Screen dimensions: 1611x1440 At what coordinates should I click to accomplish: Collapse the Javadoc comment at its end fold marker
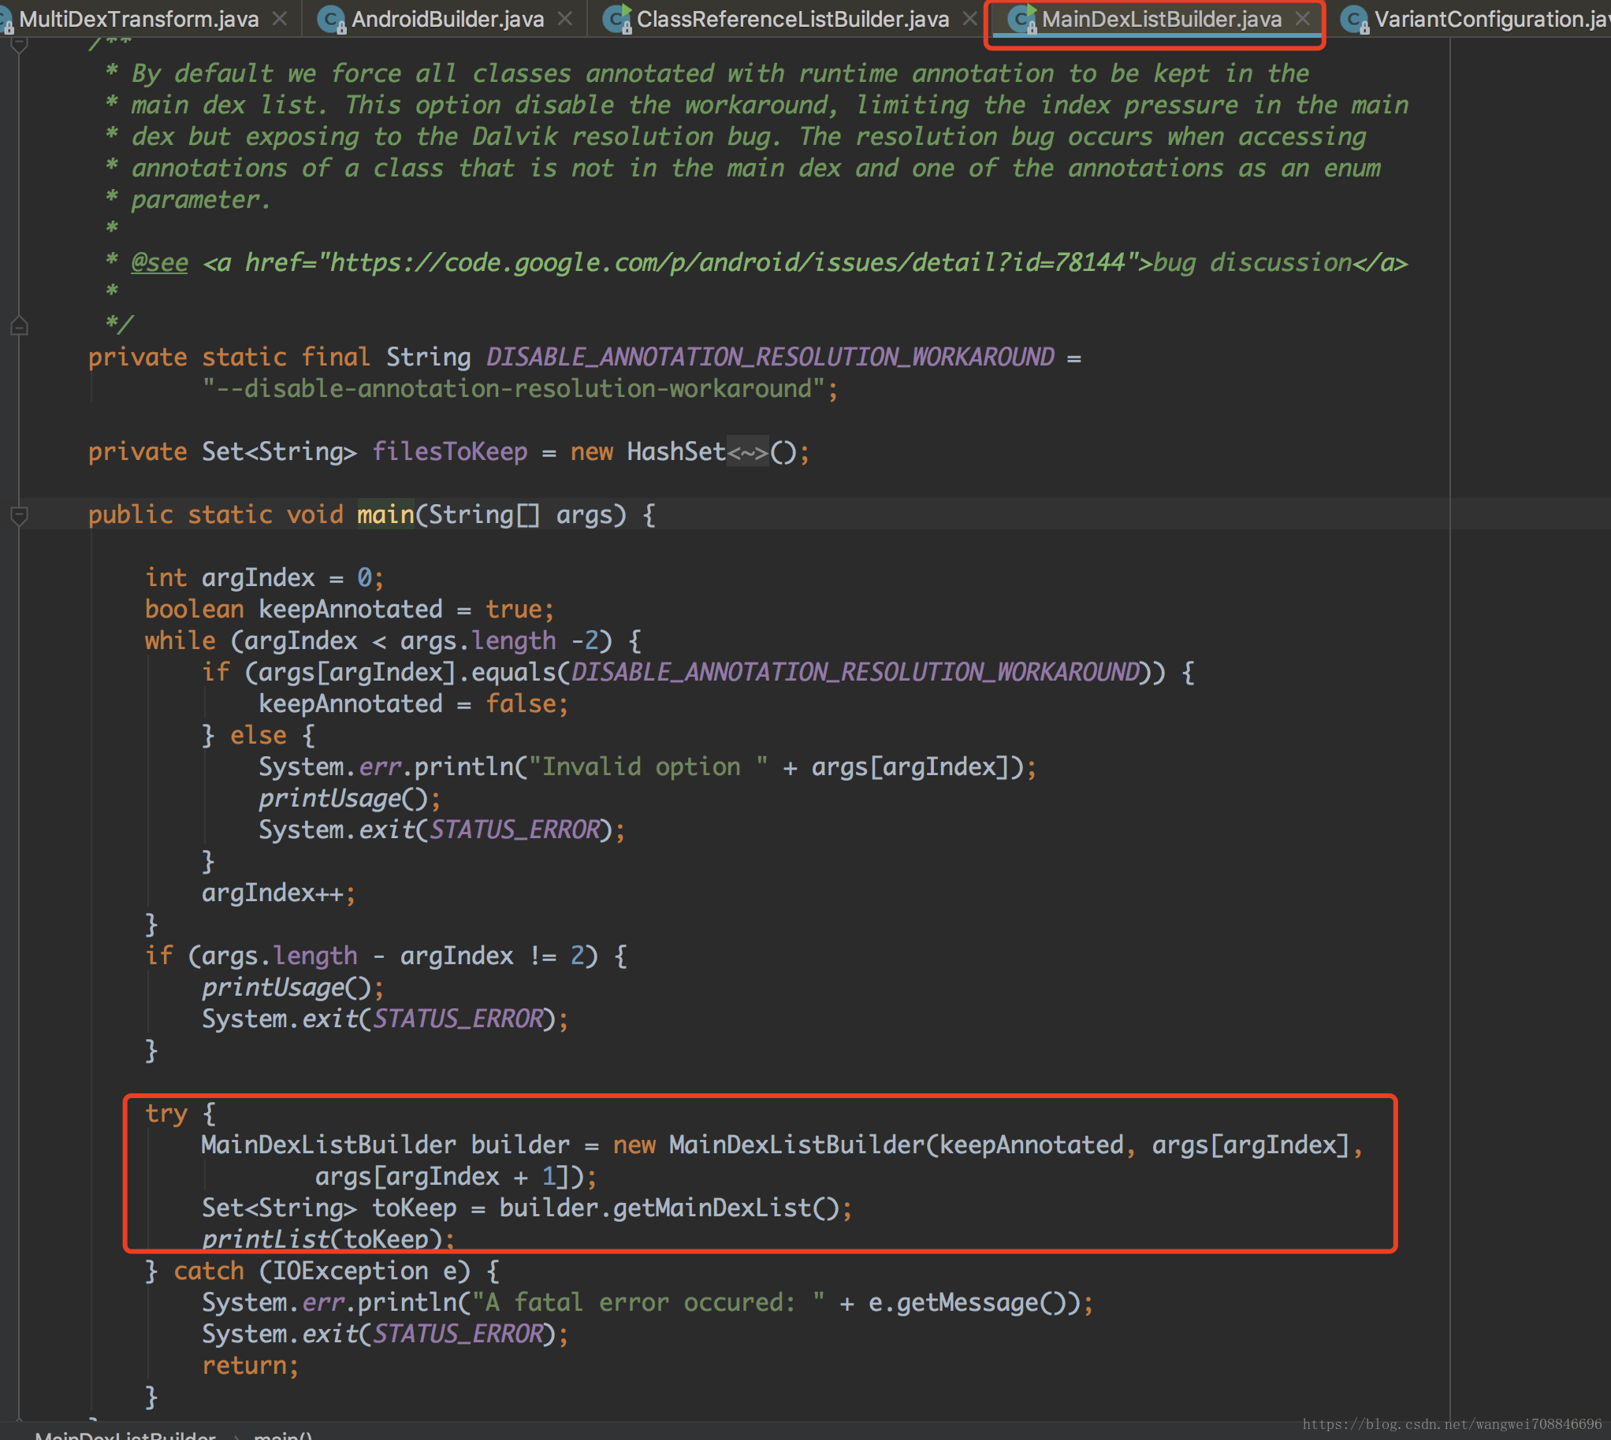click(x=19, y=325)
